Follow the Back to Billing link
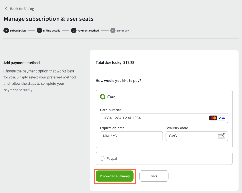This screenshot has width=242, height=193. coord(22,9)
